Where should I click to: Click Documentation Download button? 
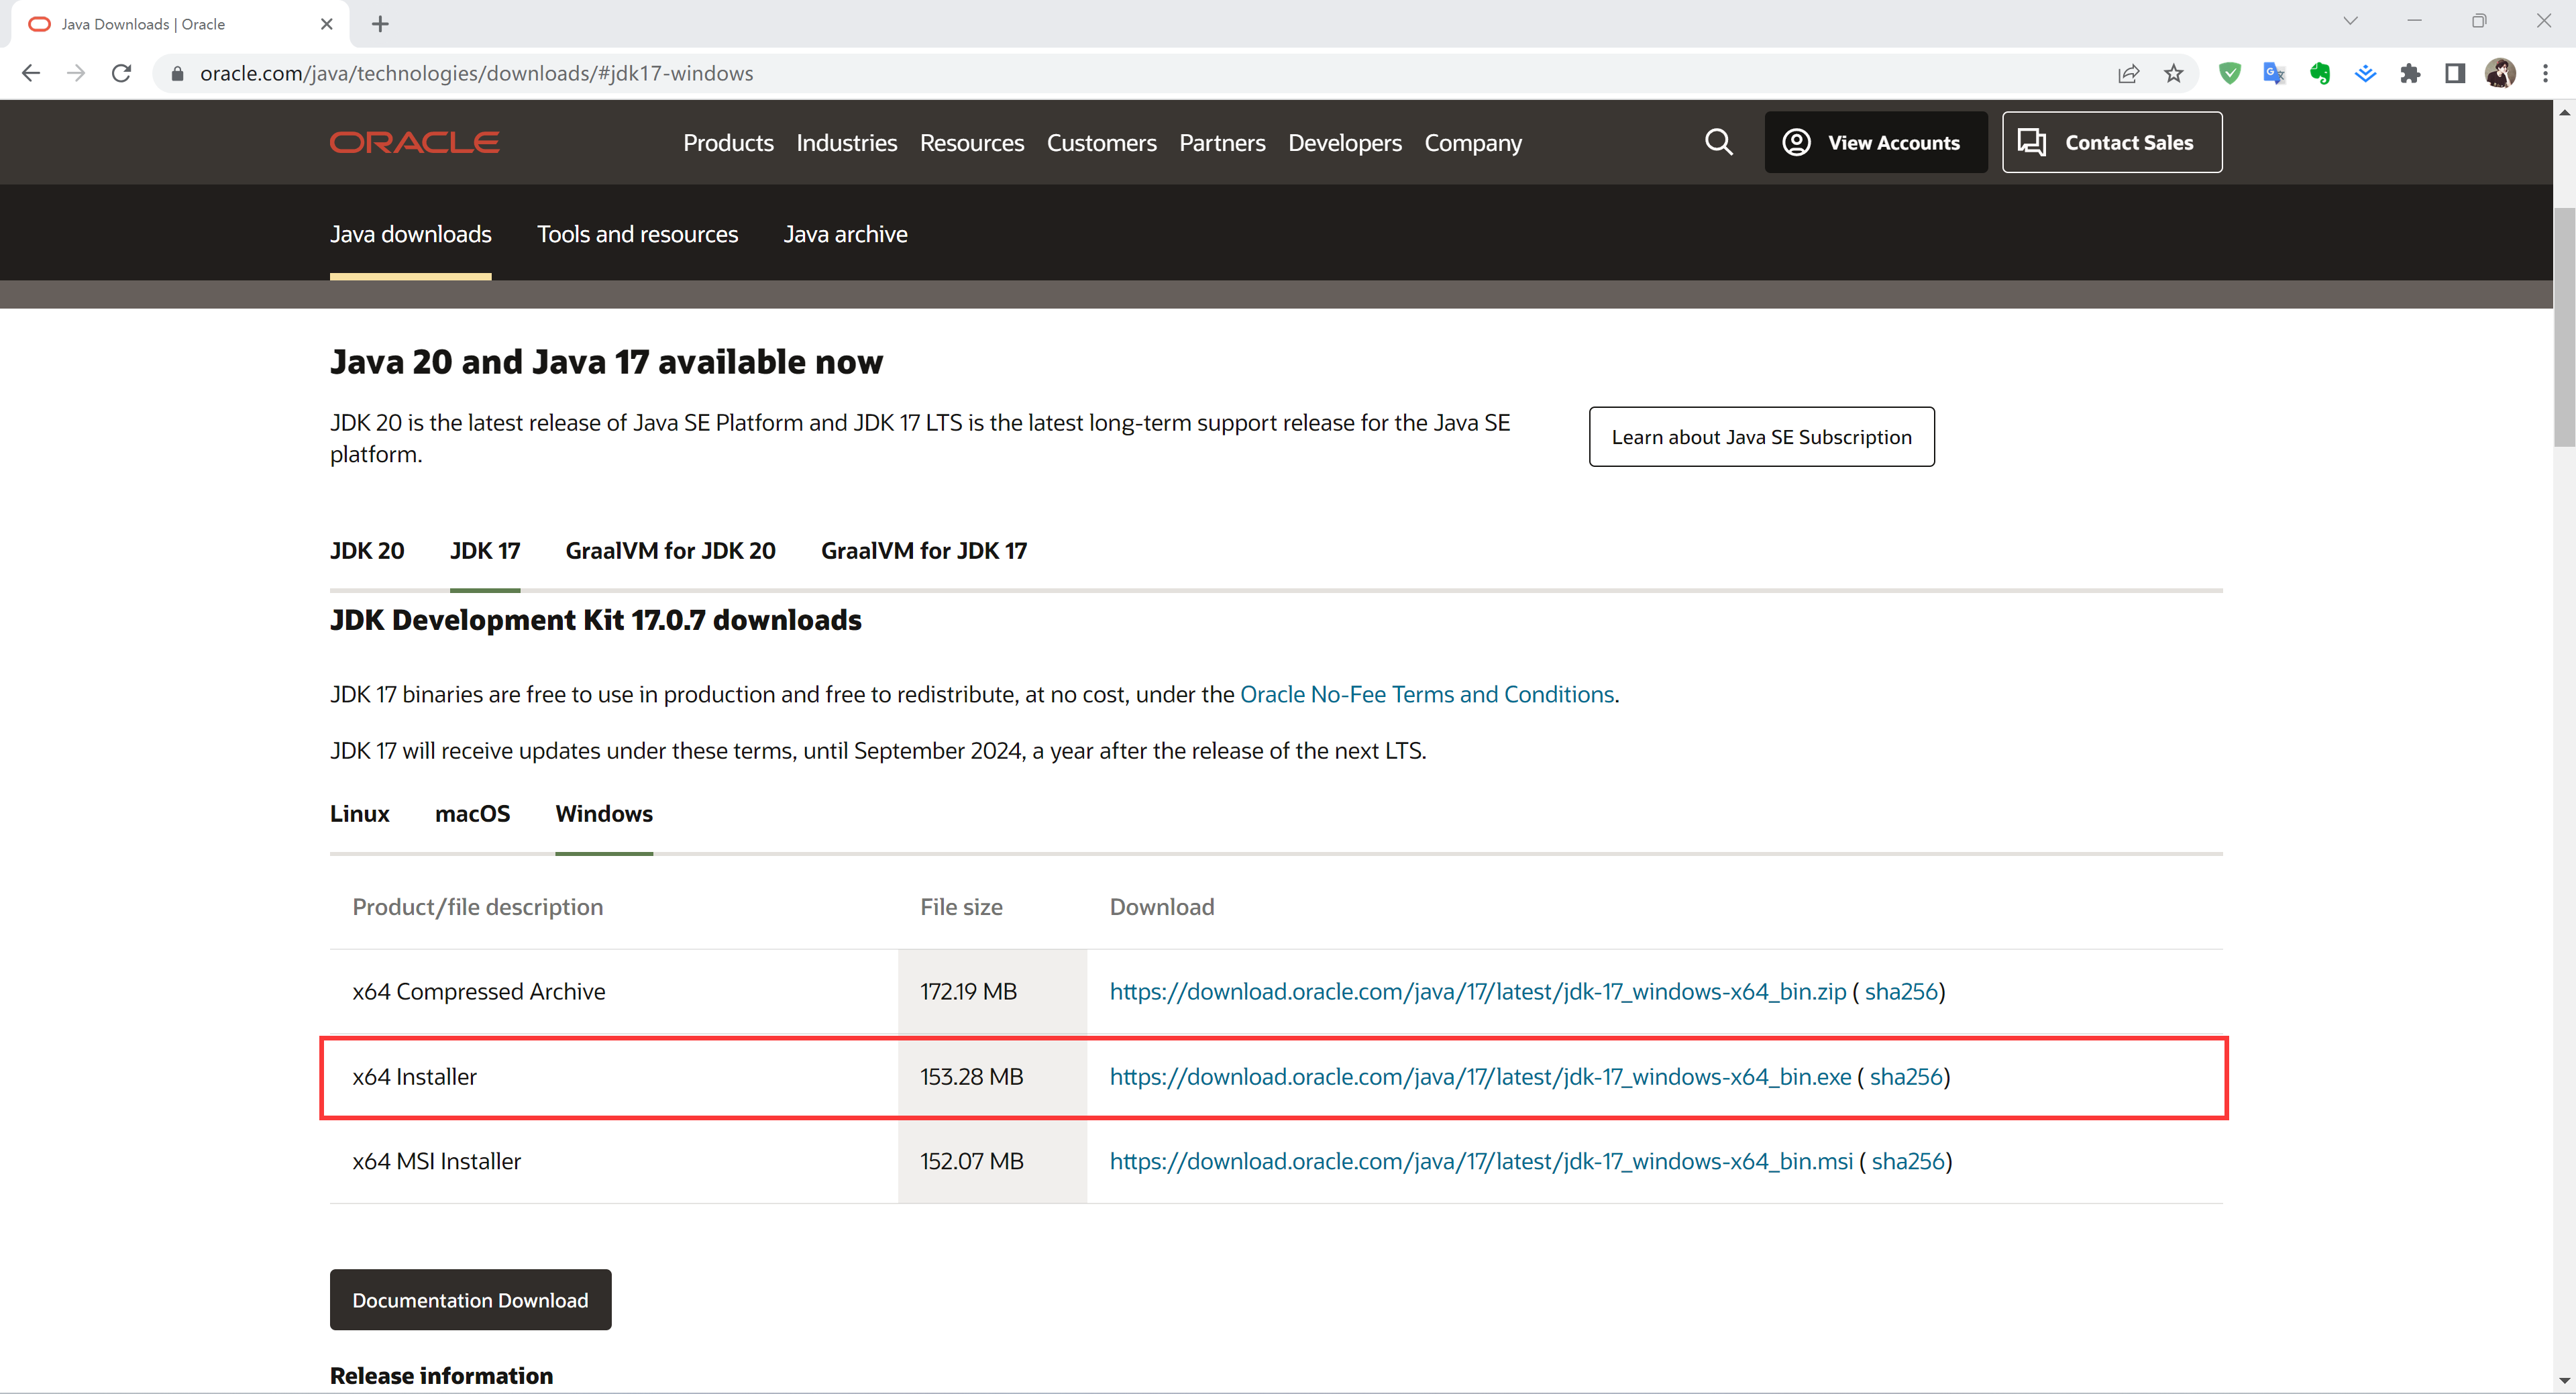(x=470, y=1299)
